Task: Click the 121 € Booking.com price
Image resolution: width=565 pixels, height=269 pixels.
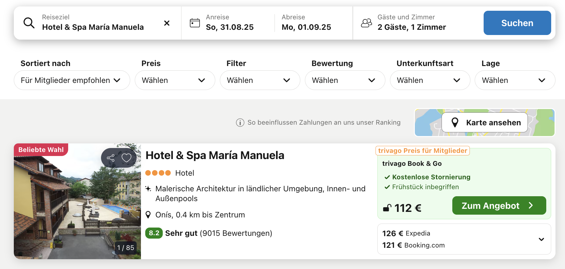Action: click(x=413, y=245)
